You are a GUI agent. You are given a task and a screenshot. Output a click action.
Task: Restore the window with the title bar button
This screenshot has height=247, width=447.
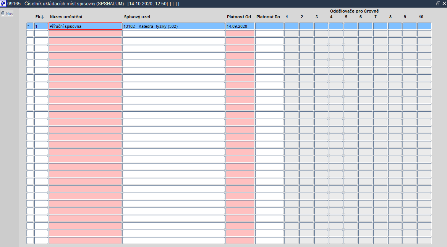point(438,4)
